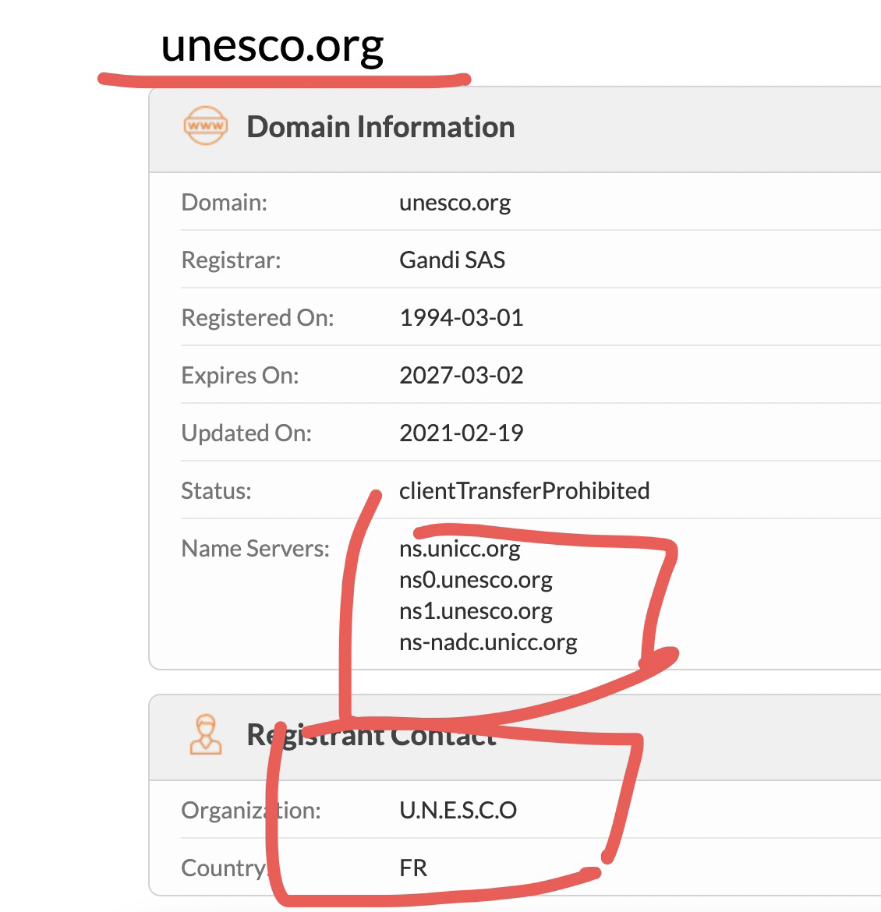Click the 2021-02-19 updated date

[x=461, y=433]
